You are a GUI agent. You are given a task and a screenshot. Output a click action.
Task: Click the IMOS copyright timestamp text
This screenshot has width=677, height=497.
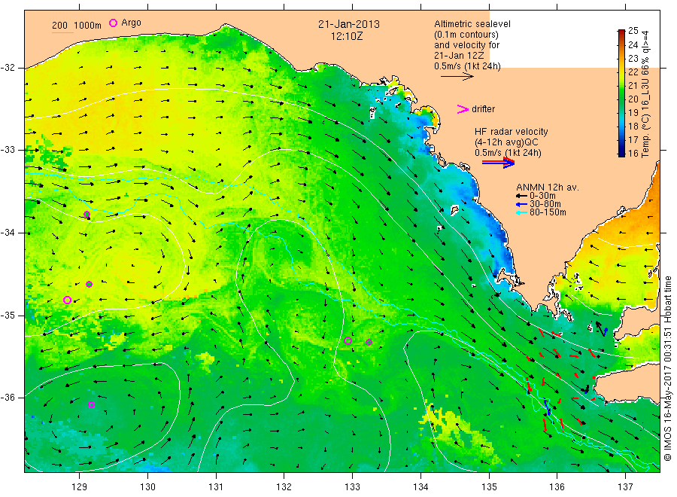click(667, 368)
